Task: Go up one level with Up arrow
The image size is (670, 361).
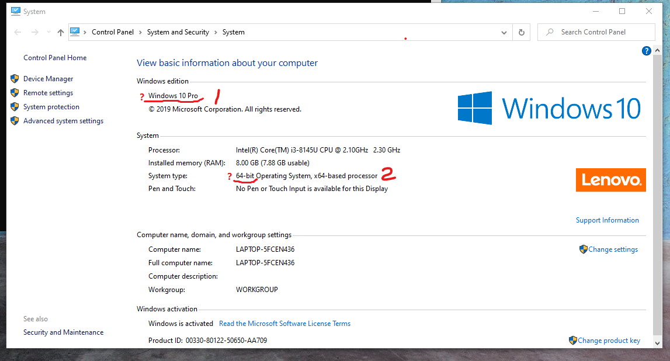Action: point(61,32)
